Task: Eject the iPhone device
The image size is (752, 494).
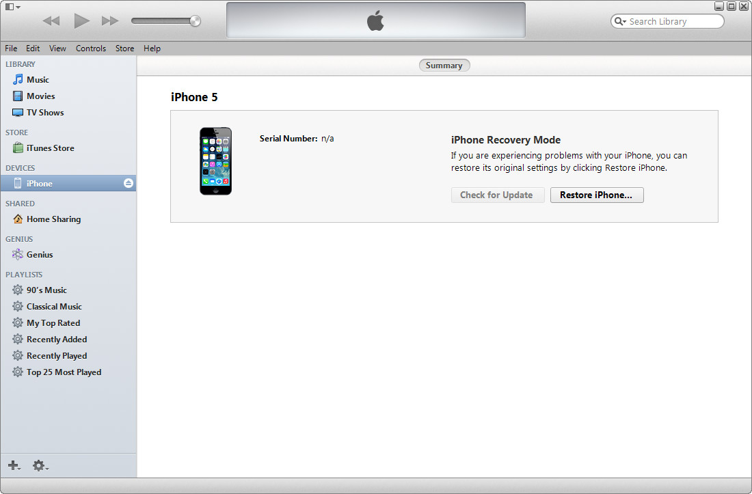Action: tap(128, 183)
